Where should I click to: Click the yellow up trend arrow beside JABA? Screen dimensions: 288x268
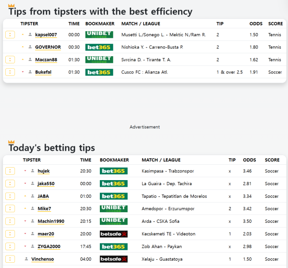(25, 196)
